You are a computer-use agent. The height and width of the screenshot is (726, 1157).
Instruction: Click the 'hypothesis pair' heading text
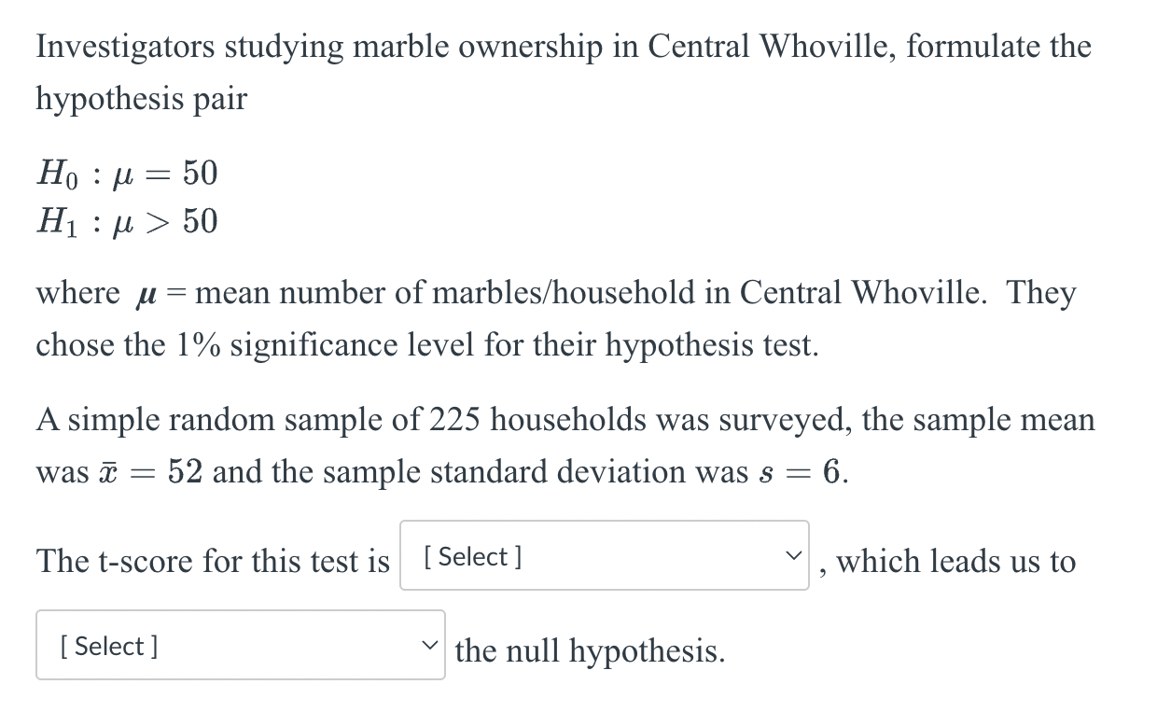(141, 98)
